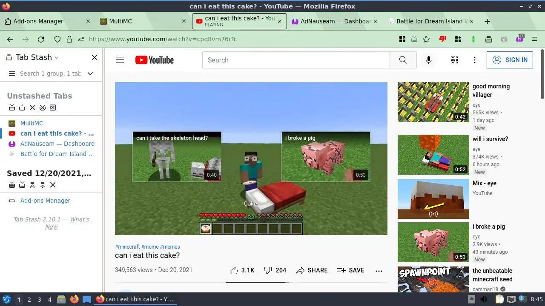This screenshot has width=545, height=306.
Task: Click SHARE below the video
Action: (312, 270)
